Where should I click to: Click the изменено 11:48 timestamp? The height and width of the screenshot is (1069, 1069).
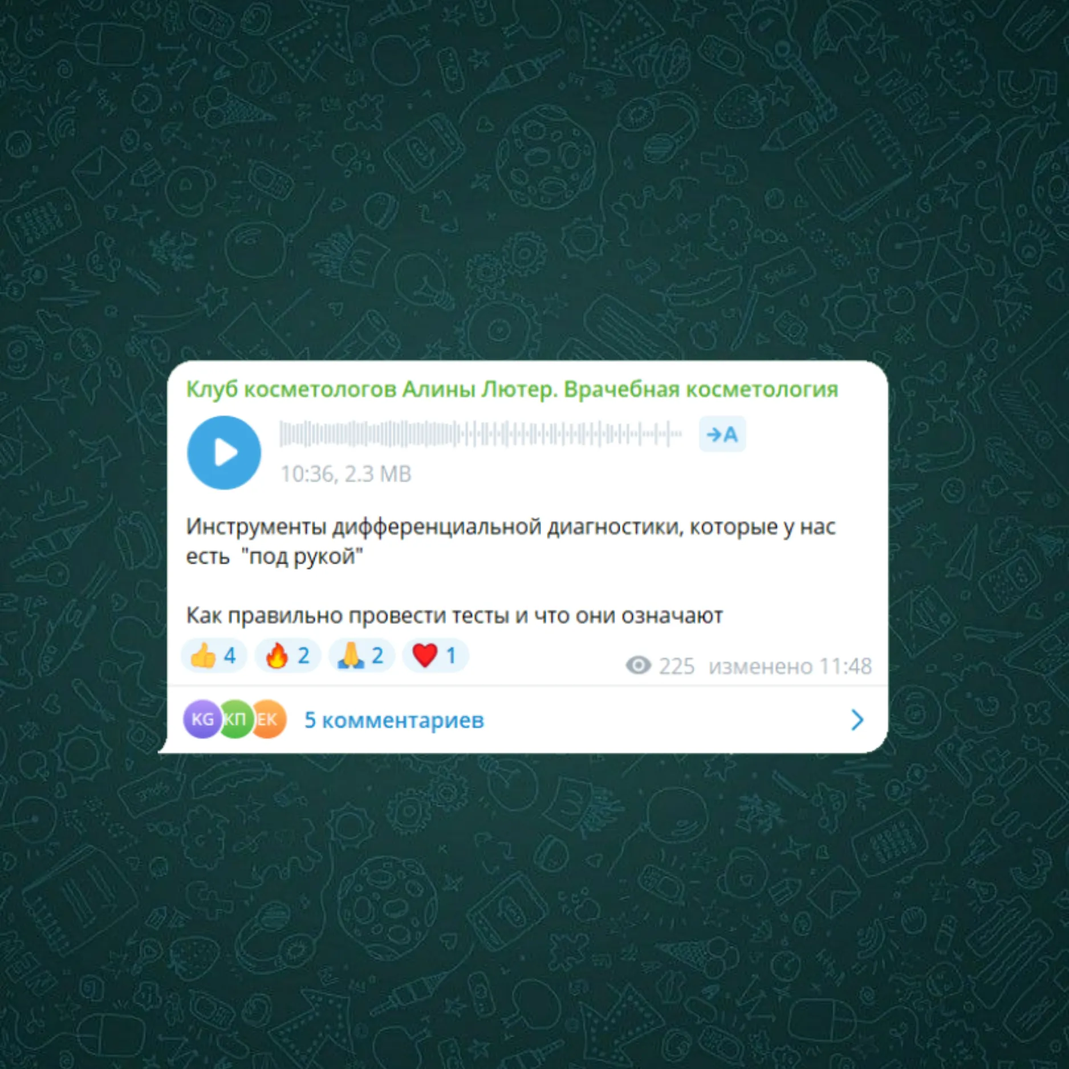(790, 666)
